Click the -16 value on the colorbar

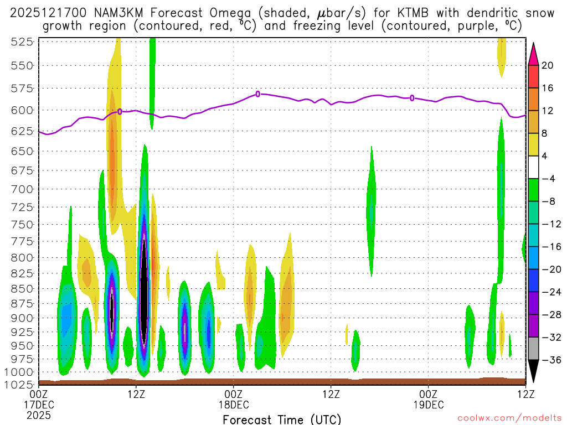551,246
